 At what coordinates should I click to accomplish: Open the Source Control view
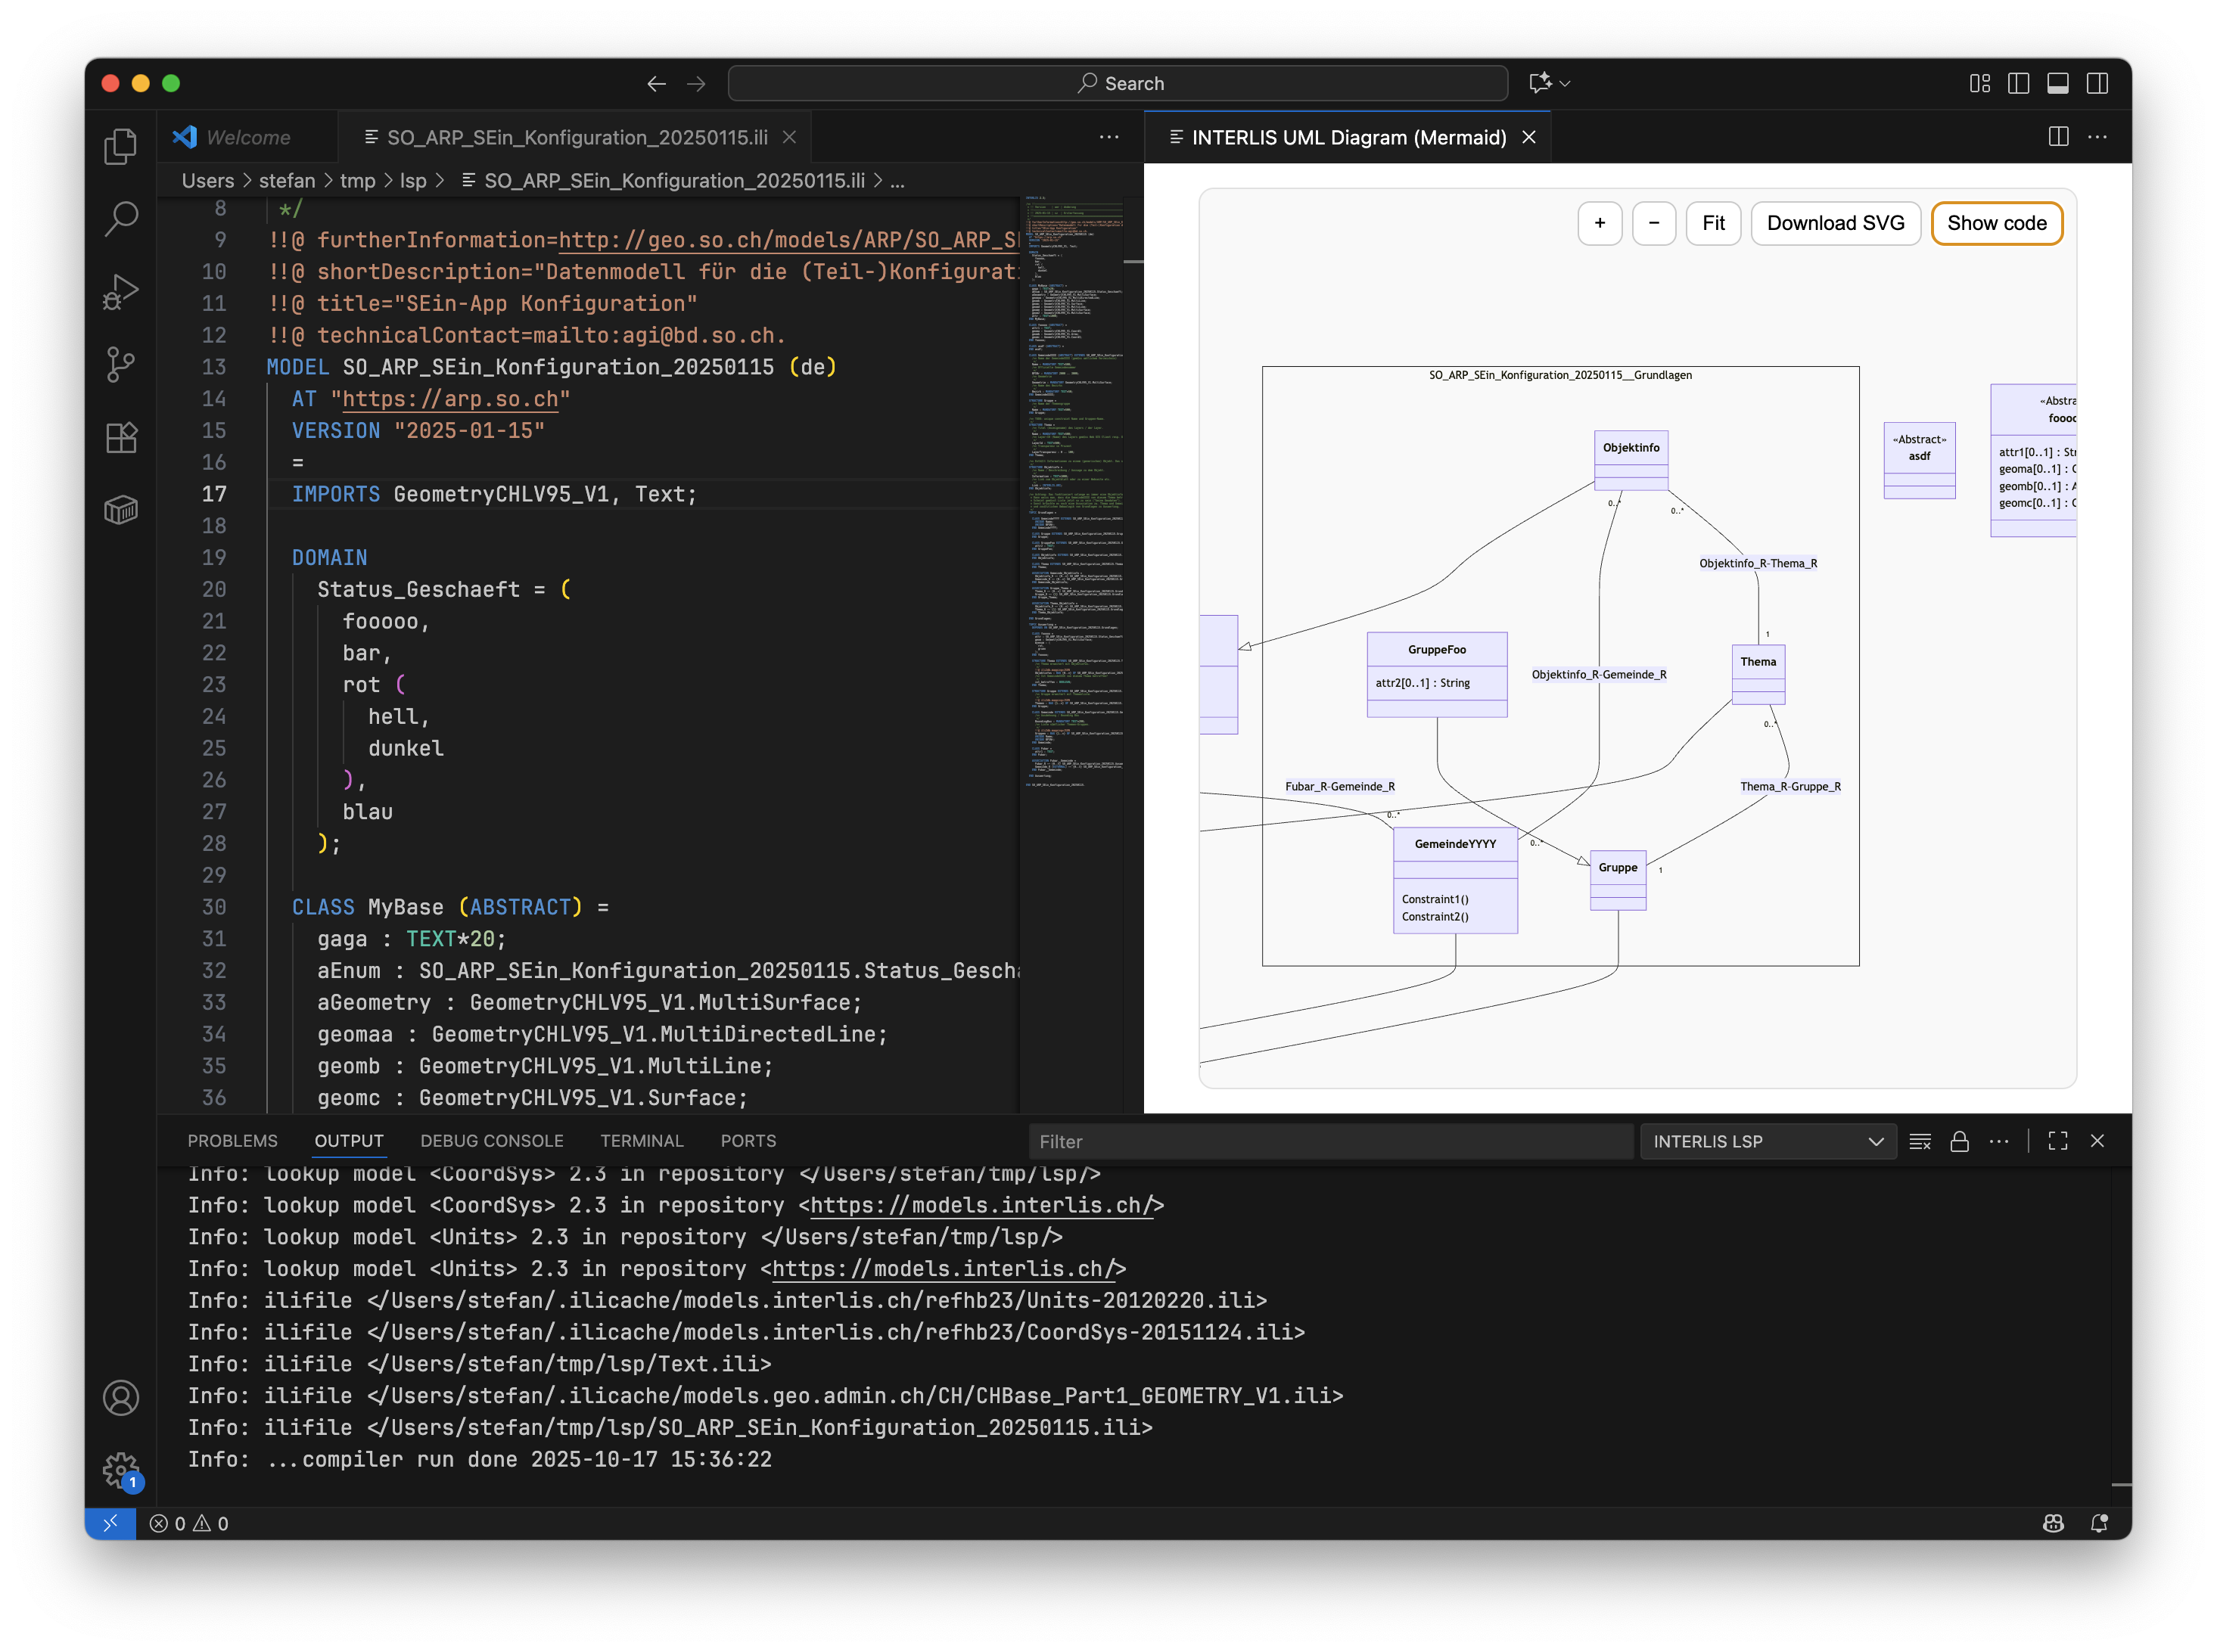[120, 364]
